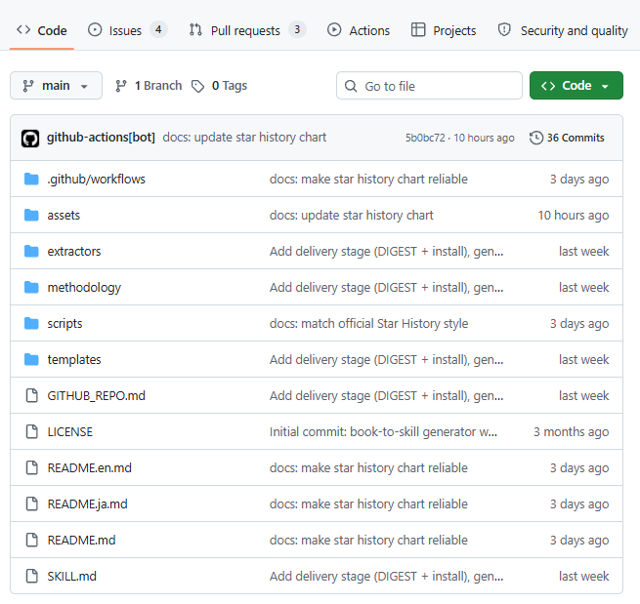The width and height of the screenshot is (640, 604).
Task: Click the assets folder icon
Action: pos(31,216)
